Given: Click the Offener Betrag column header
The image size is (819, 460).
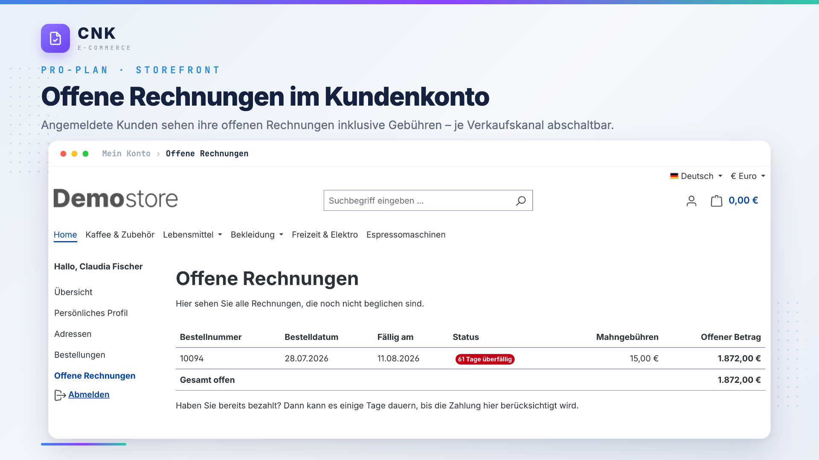Looking at the screenshot, I should 731,337.
